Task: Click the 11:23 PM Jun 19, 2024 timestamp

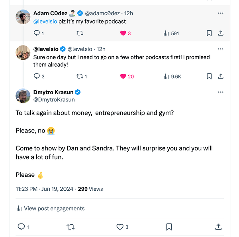Action: tap(44, 189)
